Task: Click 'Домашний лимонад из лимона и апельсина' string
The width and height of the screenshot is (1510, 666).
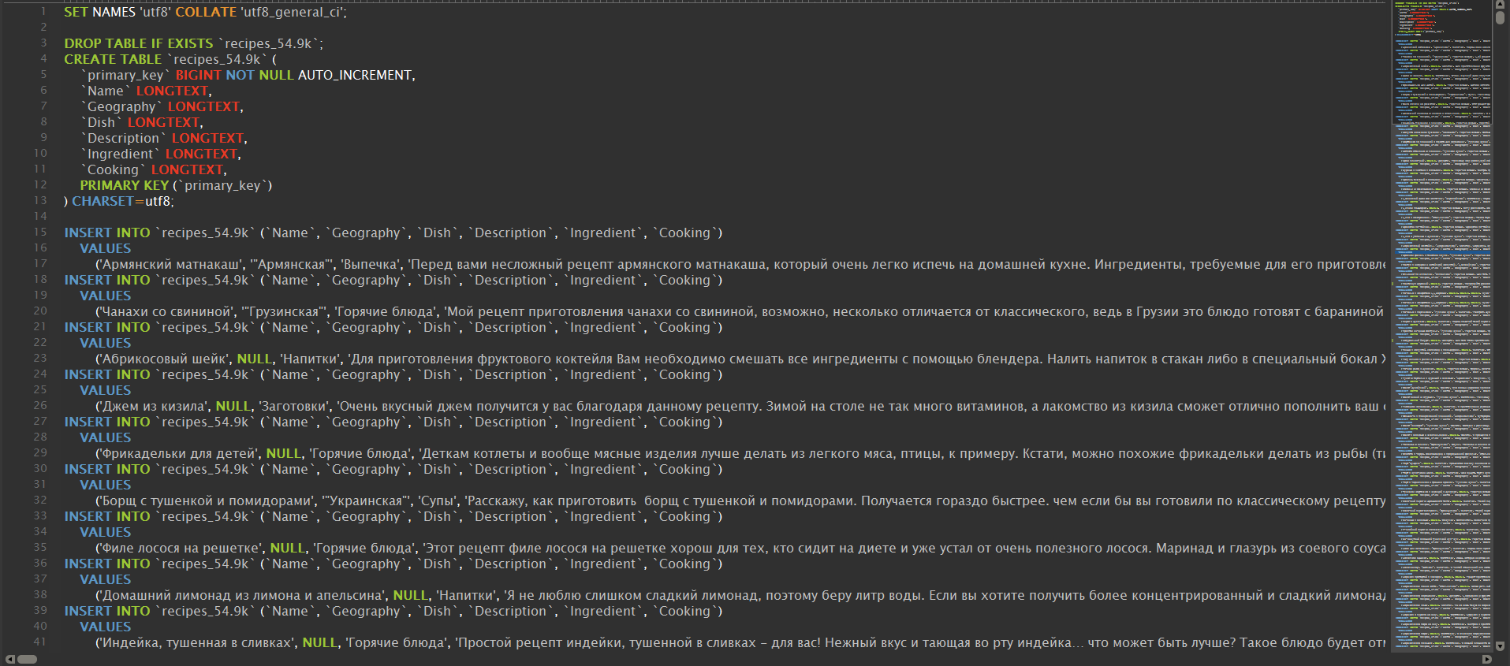Action: pos(243,595)
